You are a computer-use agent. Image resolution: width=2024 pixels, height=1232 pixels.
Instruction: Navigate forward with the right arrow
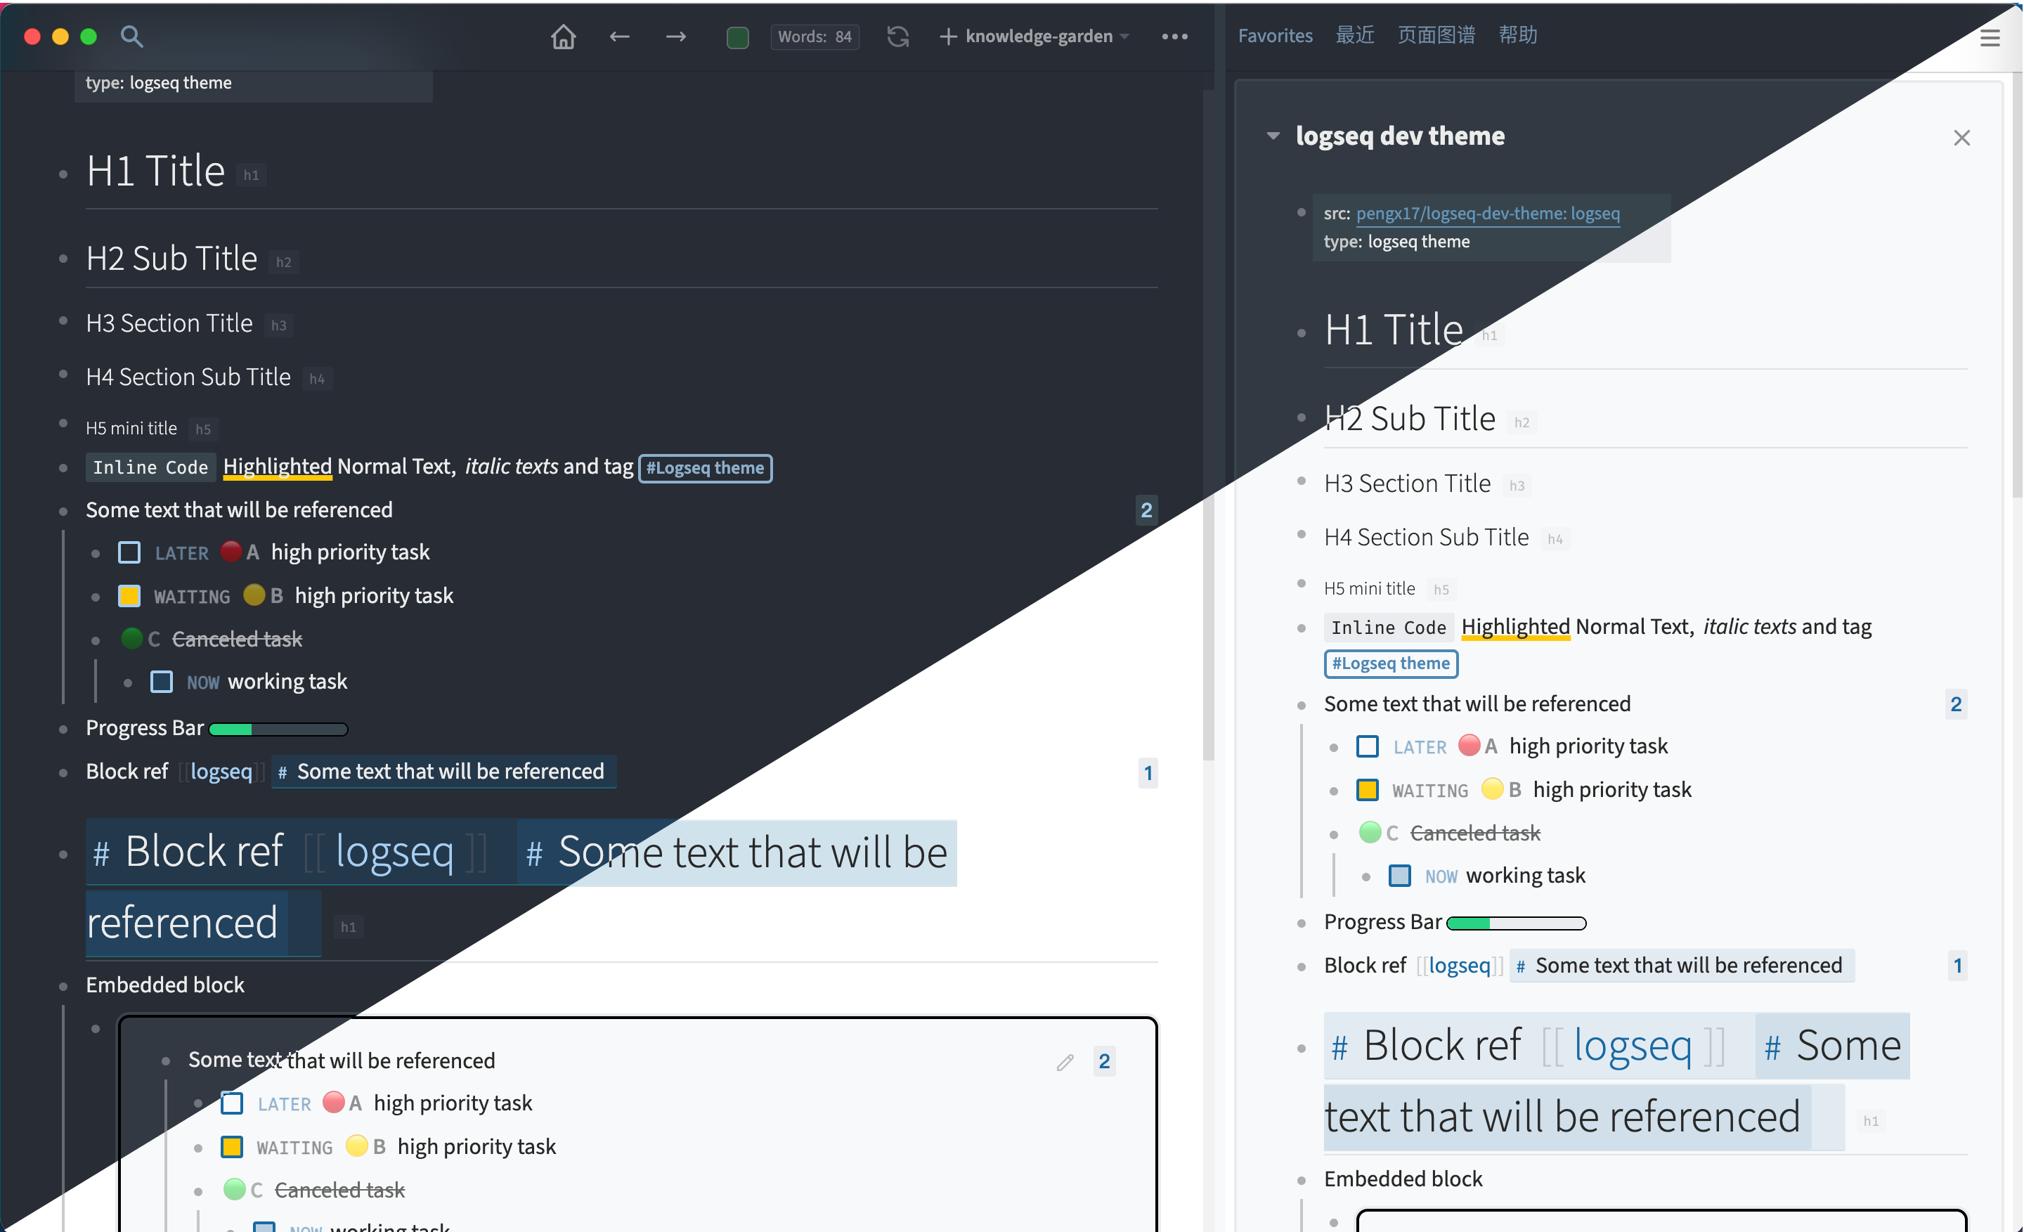click(675, 36)
